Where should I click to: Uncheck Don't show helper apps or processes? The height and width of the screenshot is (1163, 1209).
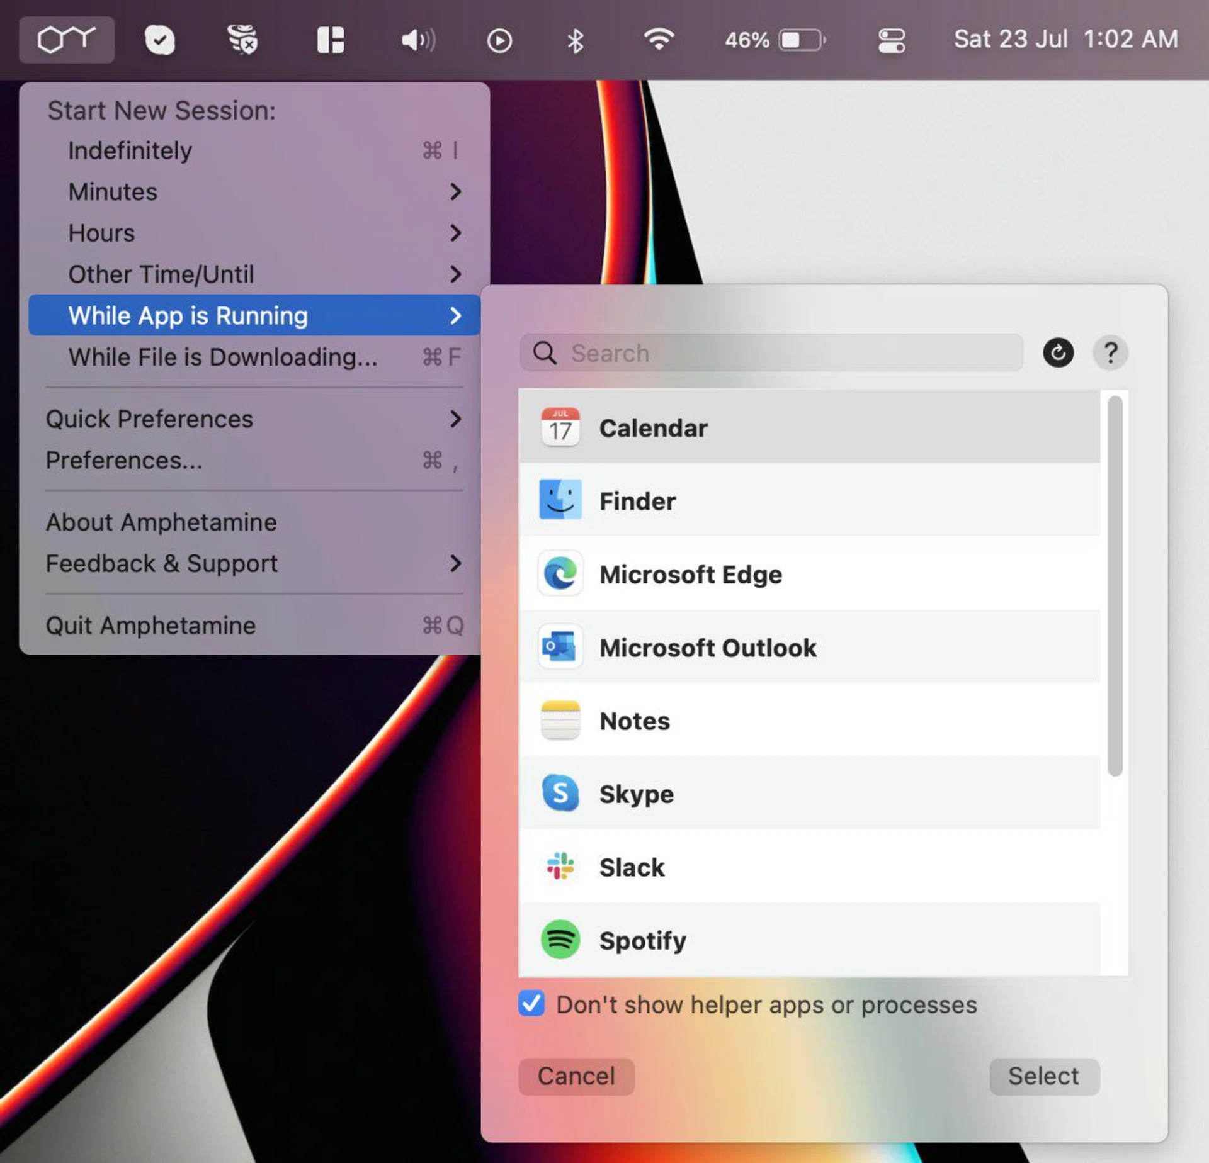531,1003
